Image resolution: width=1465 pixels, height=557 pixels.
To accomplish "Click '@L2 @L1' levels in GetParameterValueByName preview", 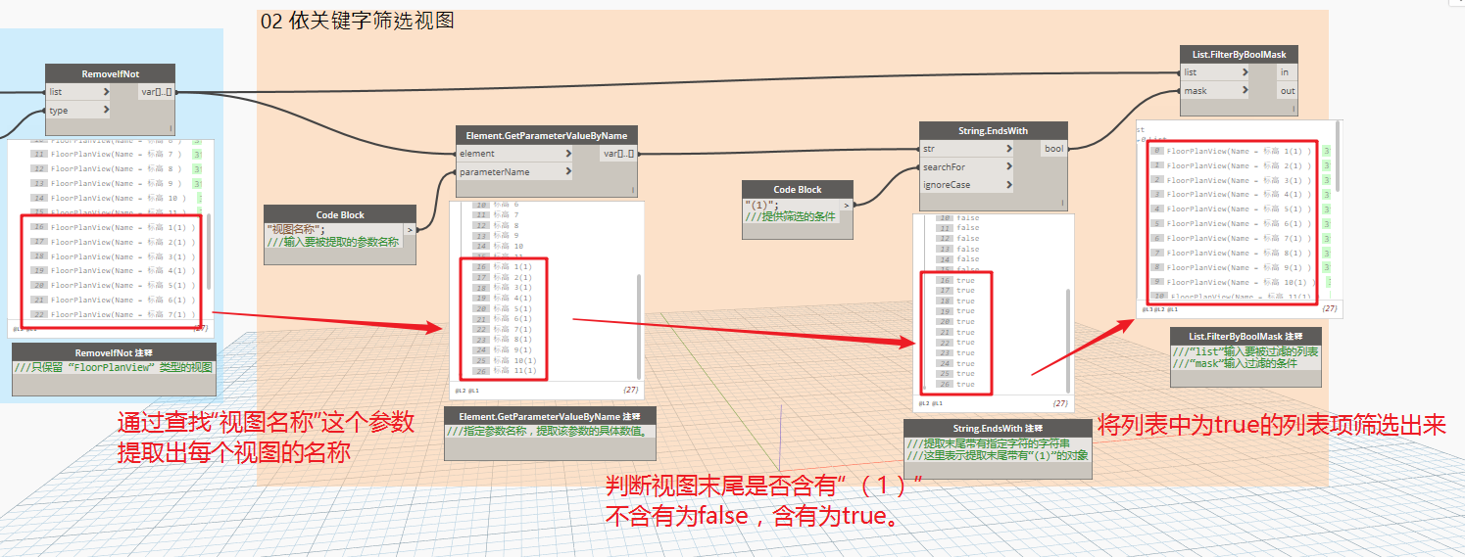I will [465, 391].
